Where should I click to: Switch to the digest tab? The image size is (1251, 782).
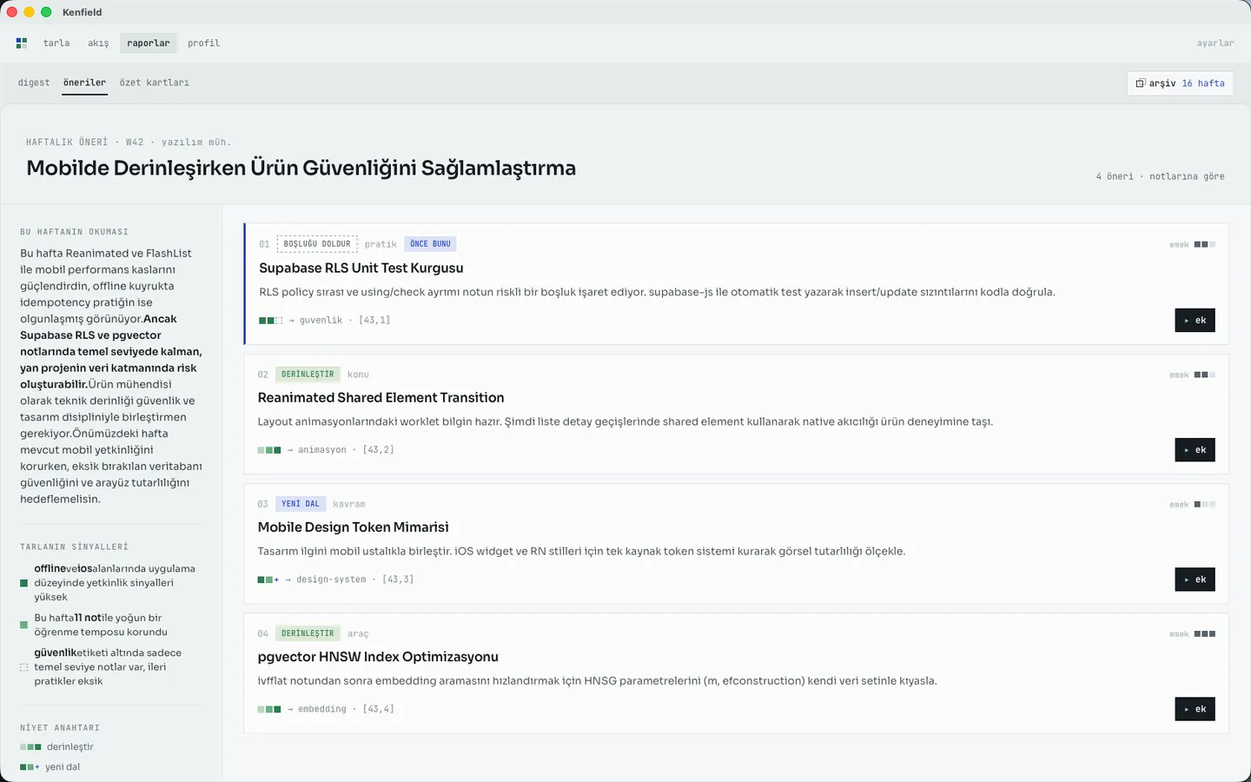click(34, 83)
